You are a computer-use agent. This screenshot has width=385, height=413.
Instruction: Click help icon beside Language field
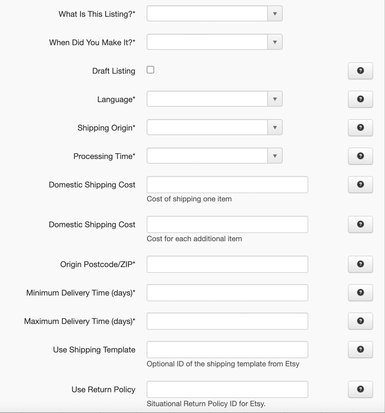[x=360, y=99]
